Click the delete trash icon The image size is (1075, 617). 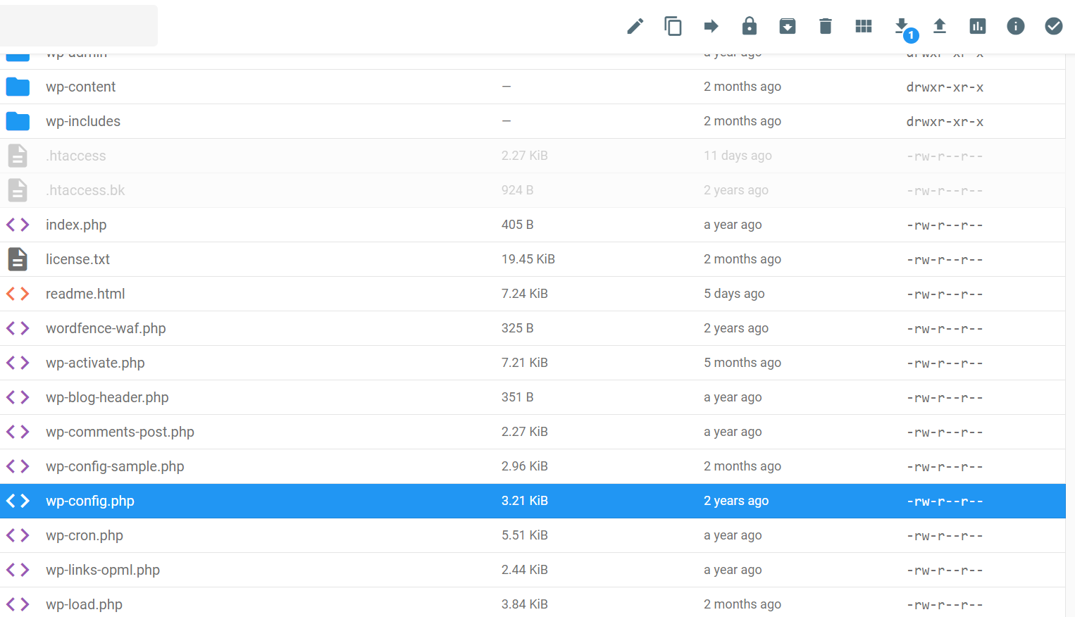[x=826, y=27]
